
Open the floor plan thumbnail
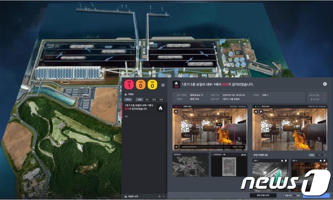pos(229,165)
